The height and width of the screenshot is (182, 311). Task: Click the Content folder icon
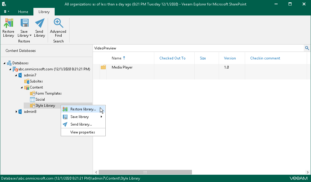pos(27,87)
